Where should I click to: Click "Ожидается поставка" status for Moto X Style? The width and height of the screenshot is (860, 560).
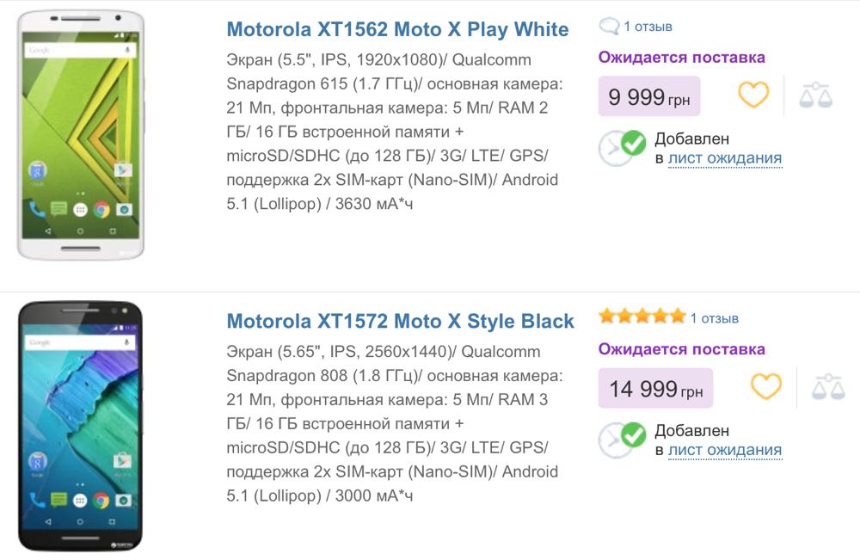681,349
